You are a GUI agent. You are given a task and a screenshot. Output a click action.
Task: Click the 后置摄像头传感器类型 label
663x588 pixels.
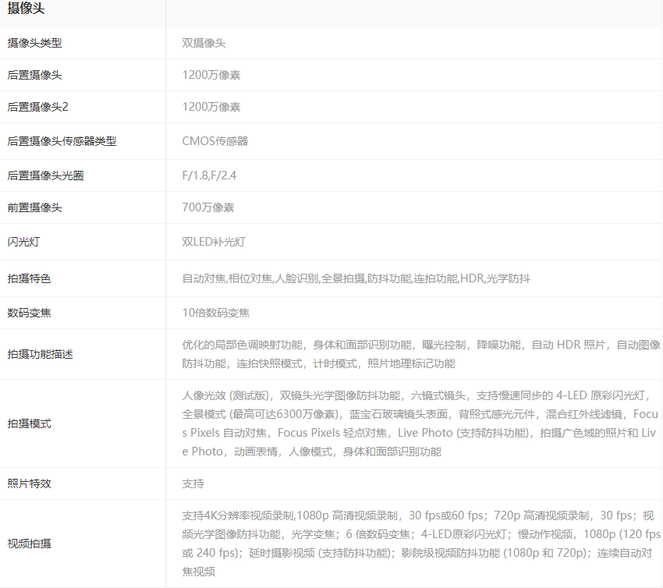(62, 141)
